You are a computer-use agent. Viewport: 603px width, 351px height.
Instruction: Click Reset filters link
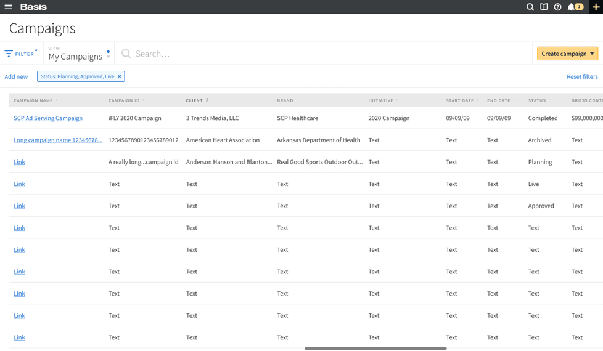point(582,76)
